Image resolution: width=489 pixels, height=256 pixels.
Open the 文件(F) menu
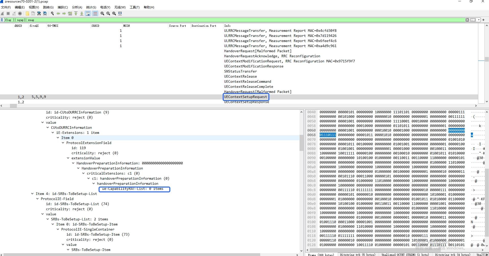point(6,7)
